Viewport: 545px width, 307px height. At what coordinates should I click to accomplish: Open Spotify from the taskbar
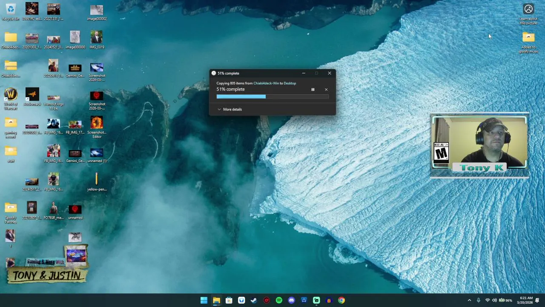tap(279, 300)
